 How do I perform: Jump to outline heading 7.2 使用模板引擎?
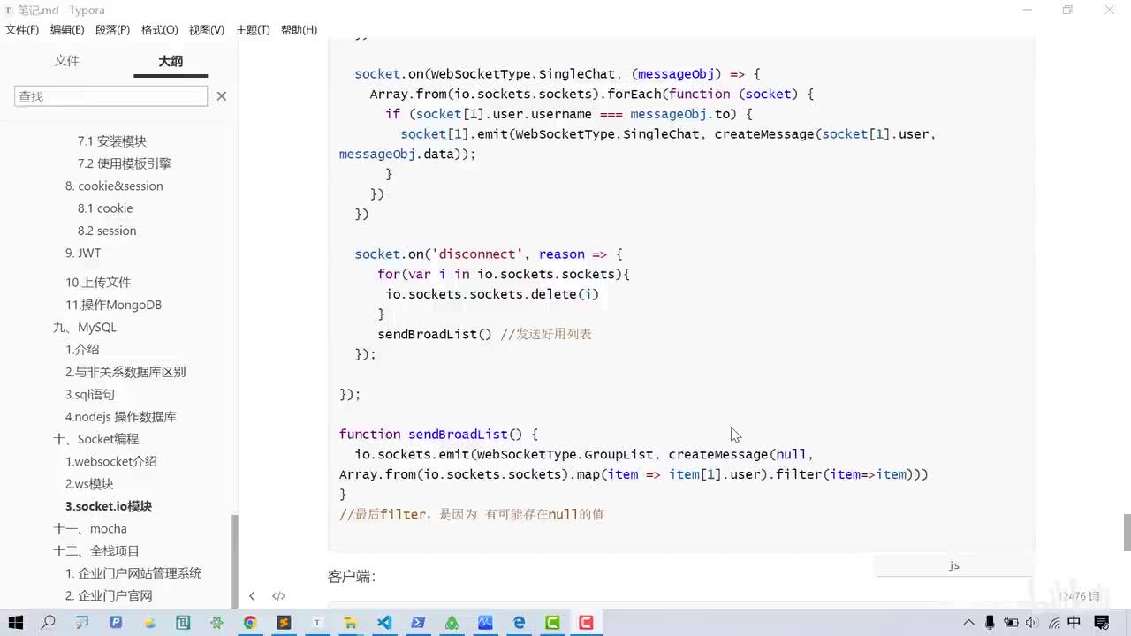[125, 163]
